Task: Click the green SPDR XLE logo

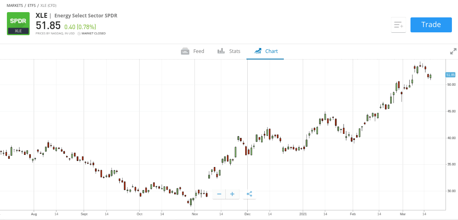Action: point(18,23)
